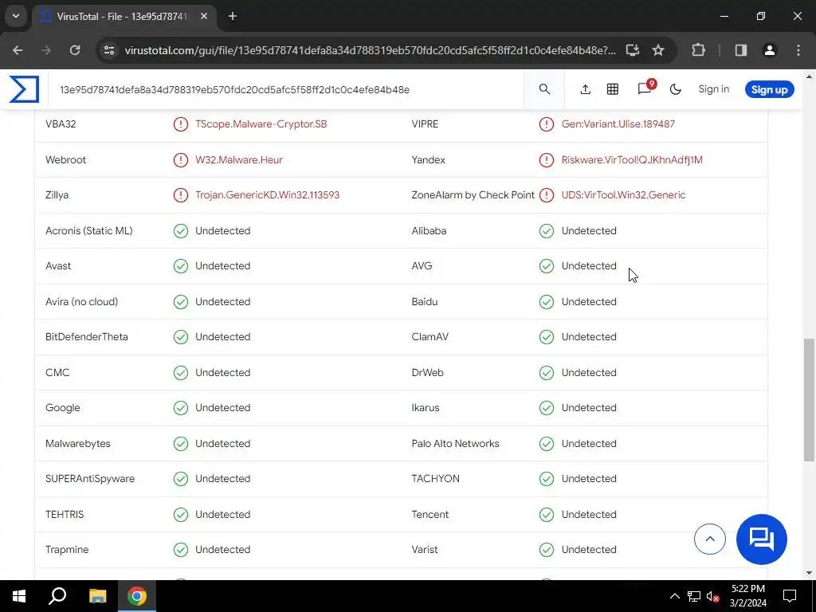Click Riskware.VirTool!QJKhnAdfj1M detection text
The width and height of the screenshot is (816, 612).
click(x=632, y=159)
